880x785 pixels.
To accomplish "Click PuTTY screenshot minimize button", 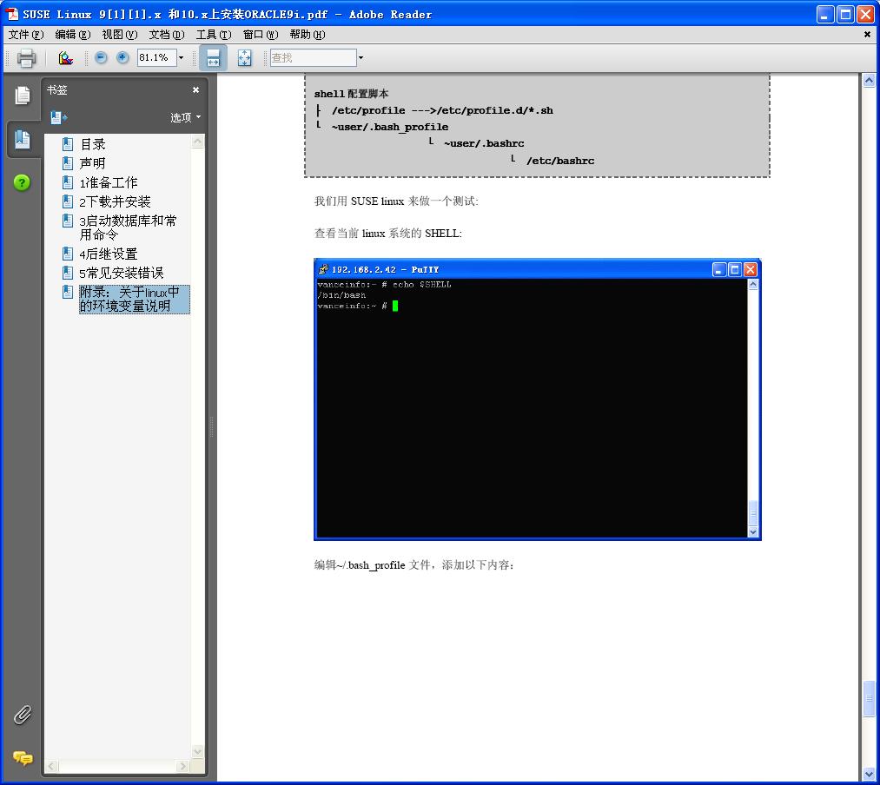I will coord(719,270).
